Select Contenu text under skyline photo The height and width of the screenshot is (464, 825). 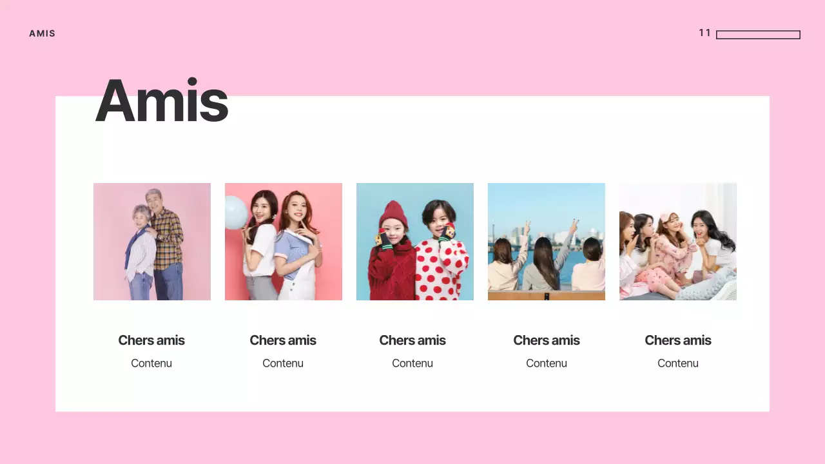coord(547,363)
